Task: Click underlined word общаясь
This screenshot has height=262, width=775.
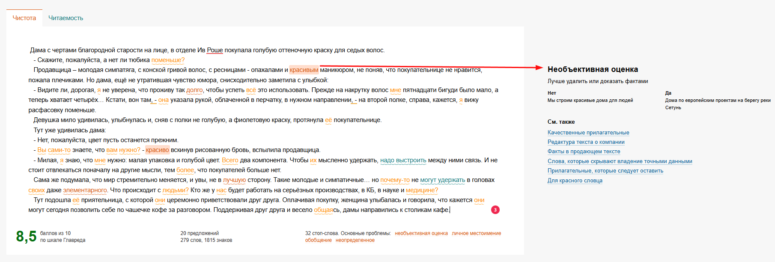Action: [327, 210]
